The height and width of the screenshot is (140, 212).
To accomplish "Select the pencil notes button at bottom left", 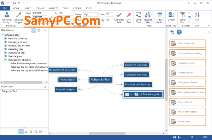I will (x=21, y=132).
